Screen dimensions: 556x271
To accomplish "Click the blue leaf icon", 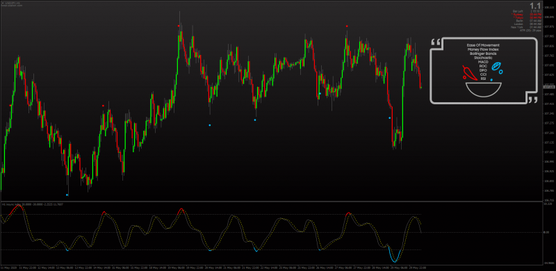I will point(497,66).
